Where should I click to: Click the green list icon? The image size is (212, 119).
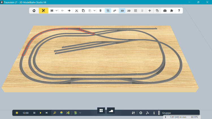point(75,113)
